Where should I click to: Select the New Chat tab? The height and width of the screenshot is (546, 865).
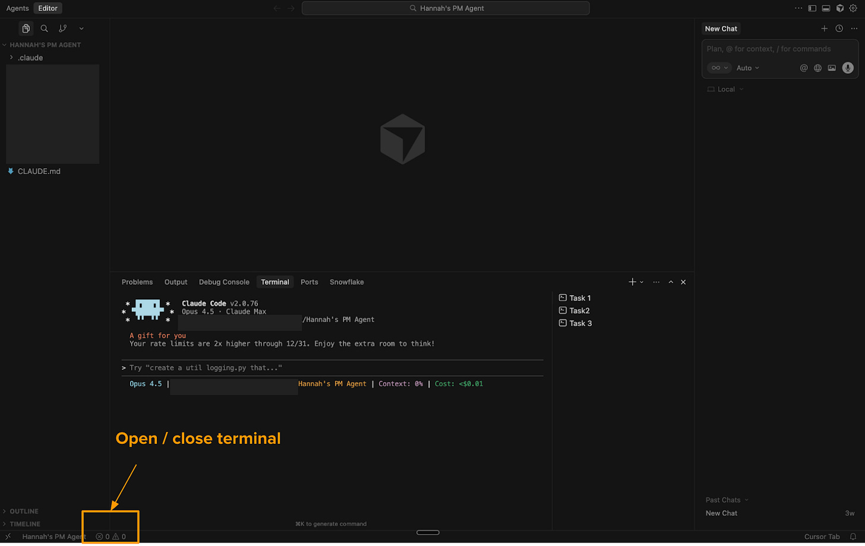721,29
